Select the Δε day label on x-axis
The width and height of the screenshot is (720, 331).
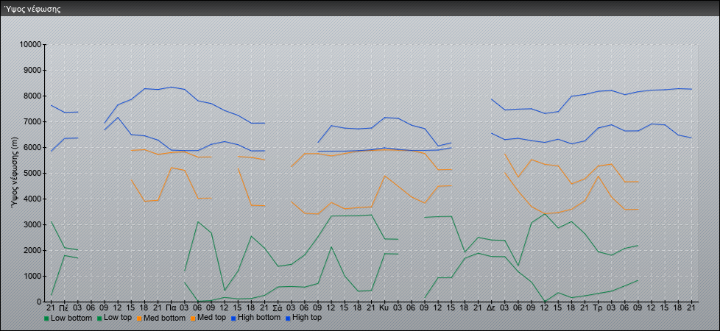(490, 307)
